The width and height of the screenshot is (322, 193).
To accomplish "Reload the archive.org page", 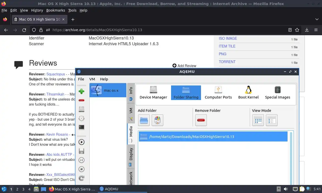I will pos(24,30).
